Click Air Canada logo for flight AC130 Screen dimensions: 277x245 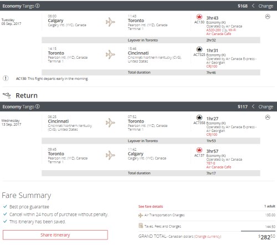(199, 17)
